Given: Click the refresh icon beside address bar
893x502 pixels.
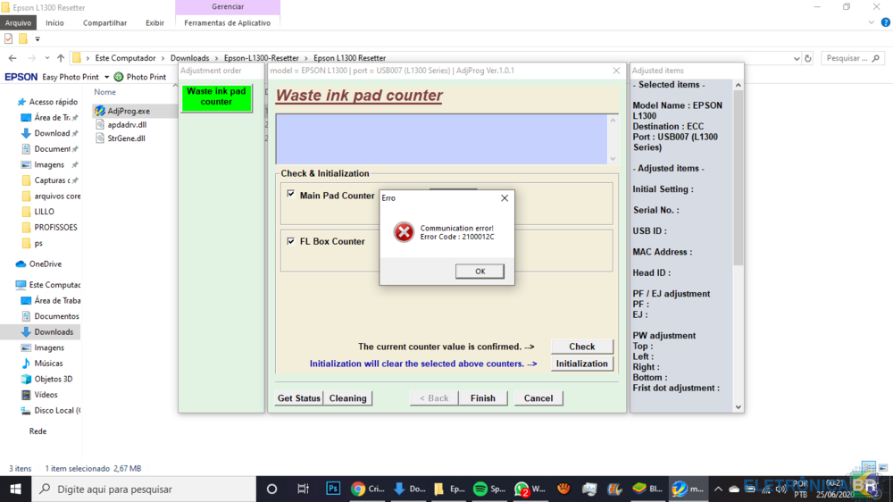Looking at the screenshot, I should point(808,58).
